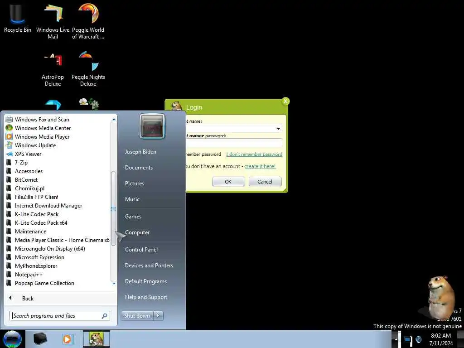Click the Shut down button

137,316
